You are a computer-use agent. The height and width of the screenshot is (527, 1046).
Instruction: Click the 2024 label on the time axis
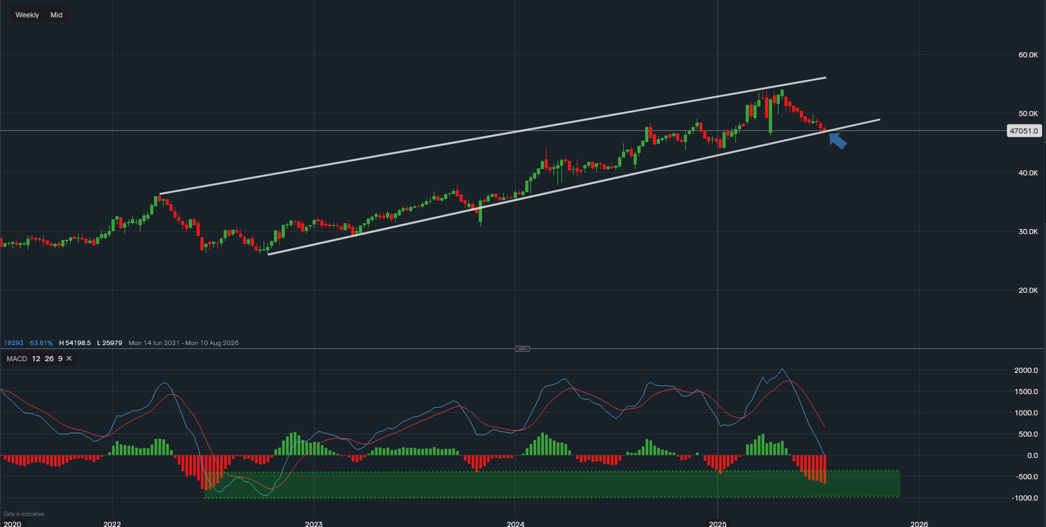coord(515,524)
